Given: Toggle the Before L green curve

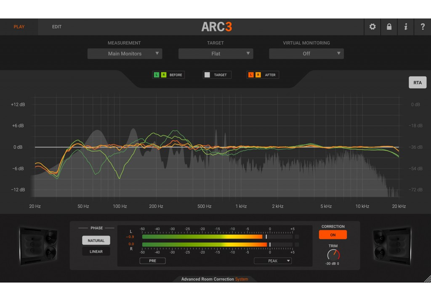Looking at the screenshot, I should pyautogui.click(x=157, y=75).
